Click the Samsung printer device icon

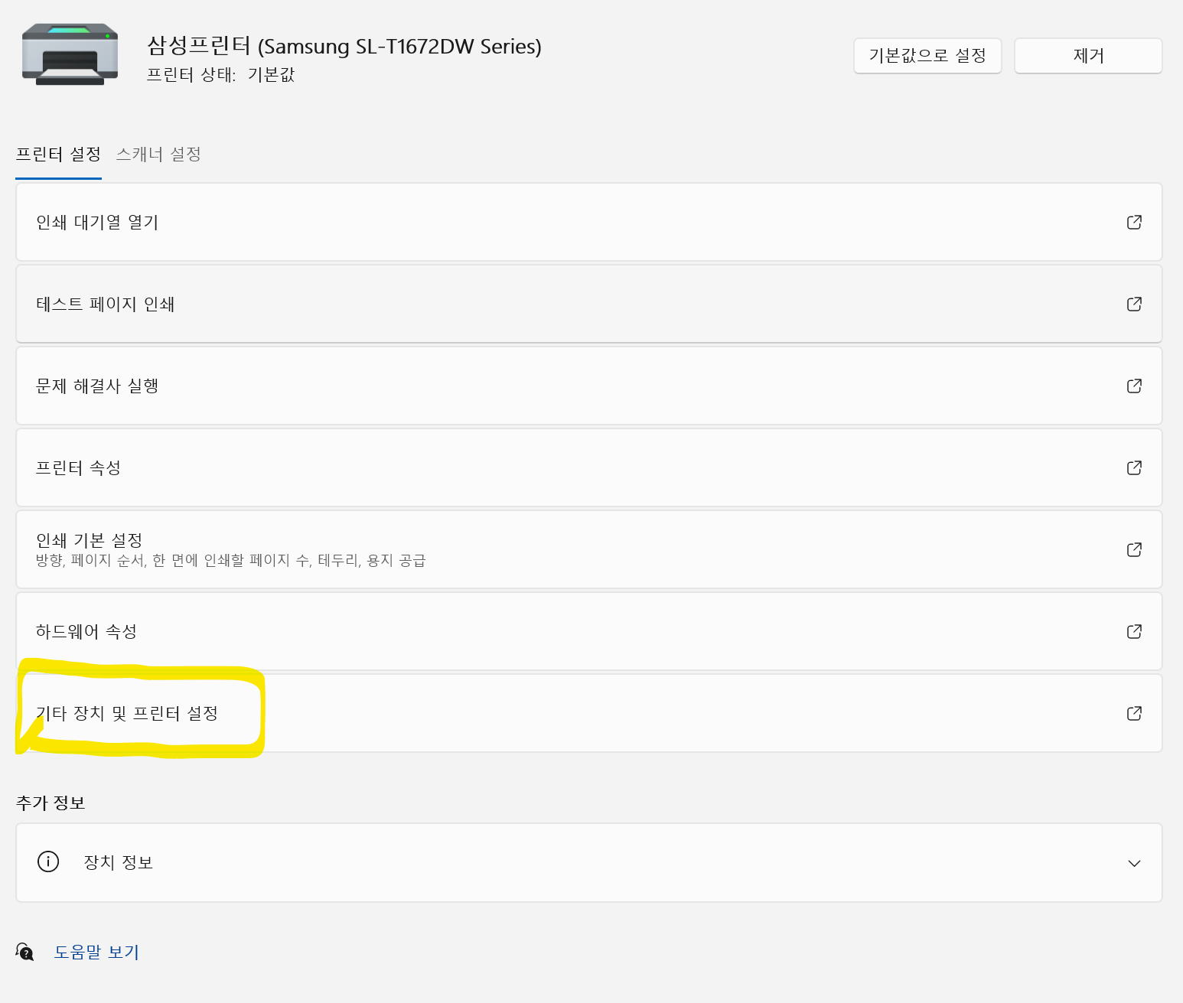[x=70, y=54]
